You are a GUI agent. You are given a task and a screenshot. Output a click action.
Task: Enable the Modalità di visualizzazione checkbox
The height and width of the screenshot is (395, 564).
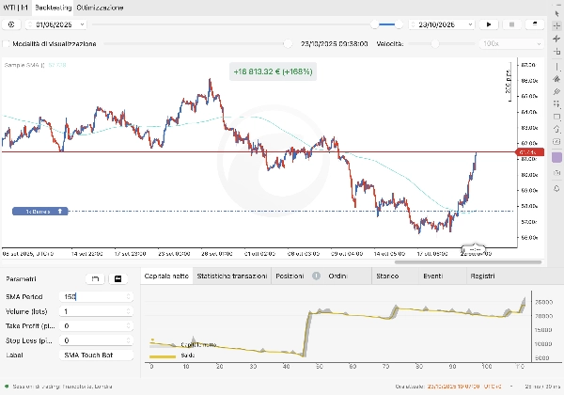[x=8, y=43]
